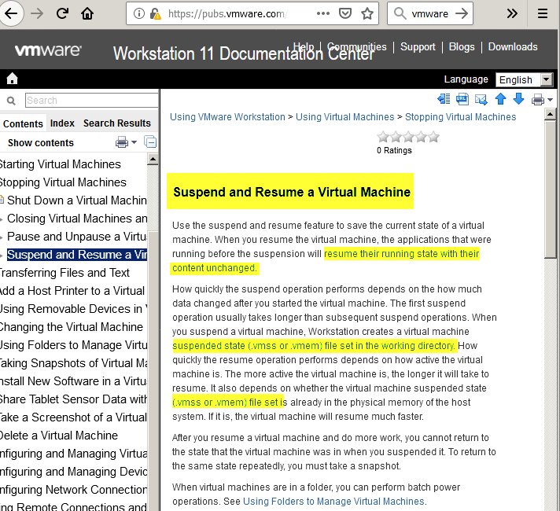Select Using Folders to Manage Virtual tree item
Image resolution: width=560 pixels, height=511 pixels.
73,345
